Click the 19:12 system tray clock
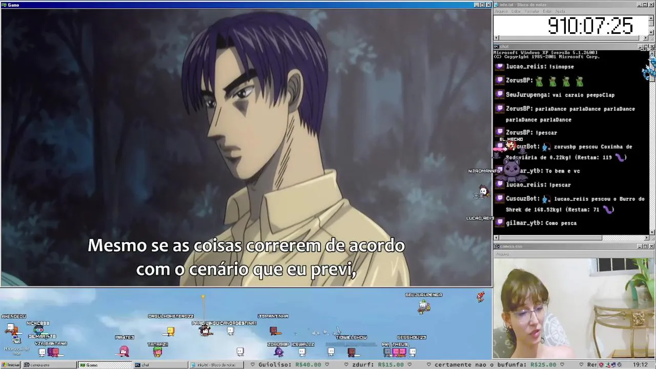 pyautogui.click(x=640, y=365)
